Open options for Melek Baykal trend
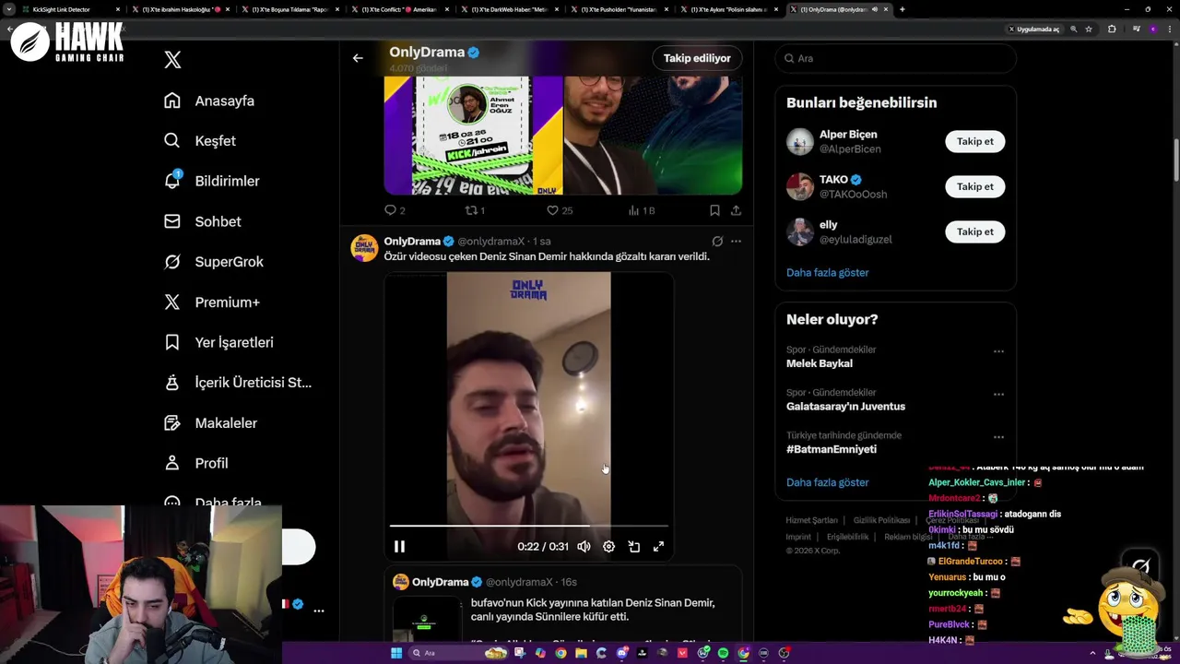 998,351
